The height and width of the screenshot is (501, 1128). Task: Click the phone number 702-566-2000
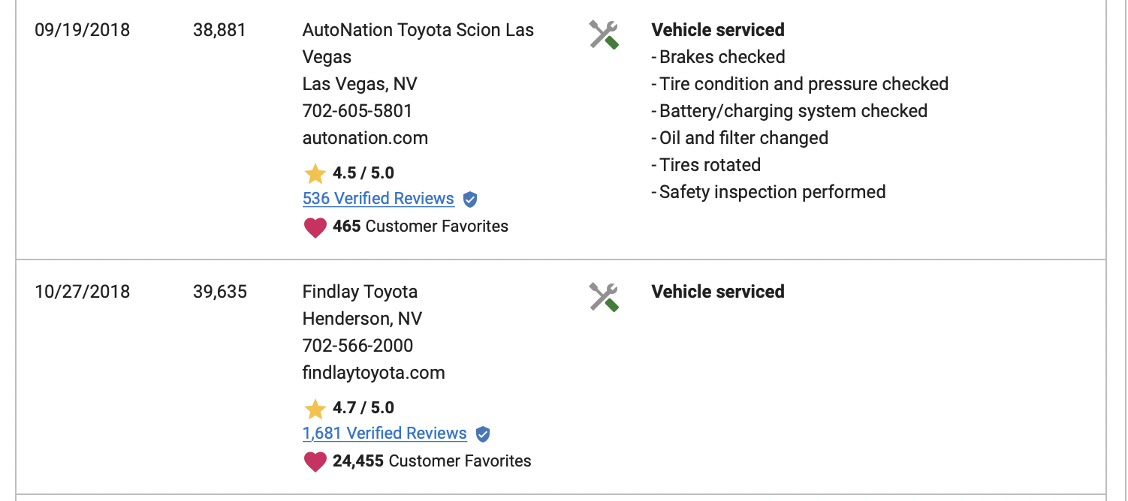click(x=357, y=346)
